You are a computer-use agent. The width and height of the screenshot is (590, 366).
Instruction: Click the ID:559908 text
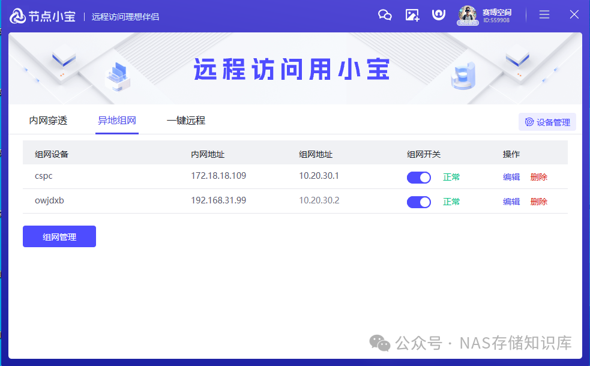(496, 20)
